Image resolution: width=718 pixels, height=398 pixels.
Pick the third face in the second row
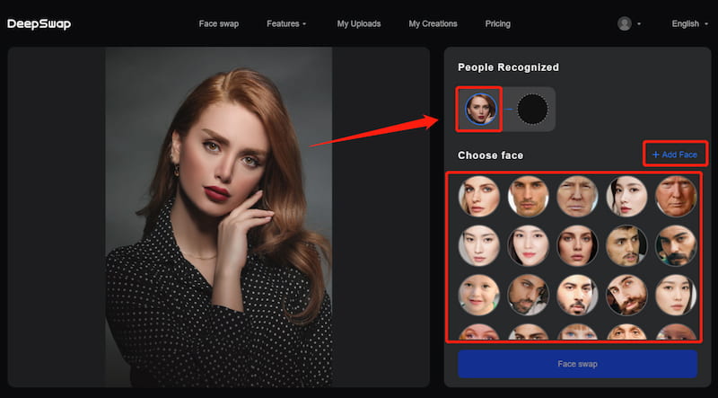click(577, 245)
